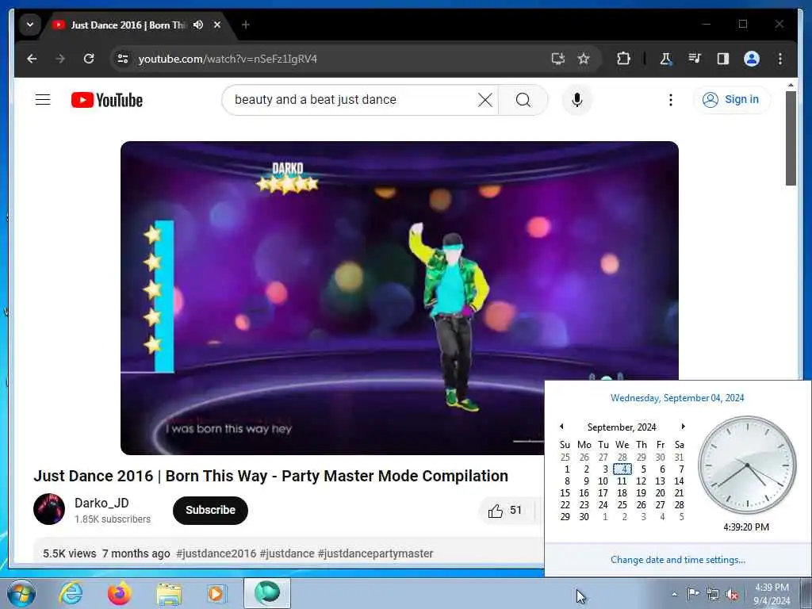Reload the YouTube page
This screenshot has width=812, height=609.
tap(89, 59)
